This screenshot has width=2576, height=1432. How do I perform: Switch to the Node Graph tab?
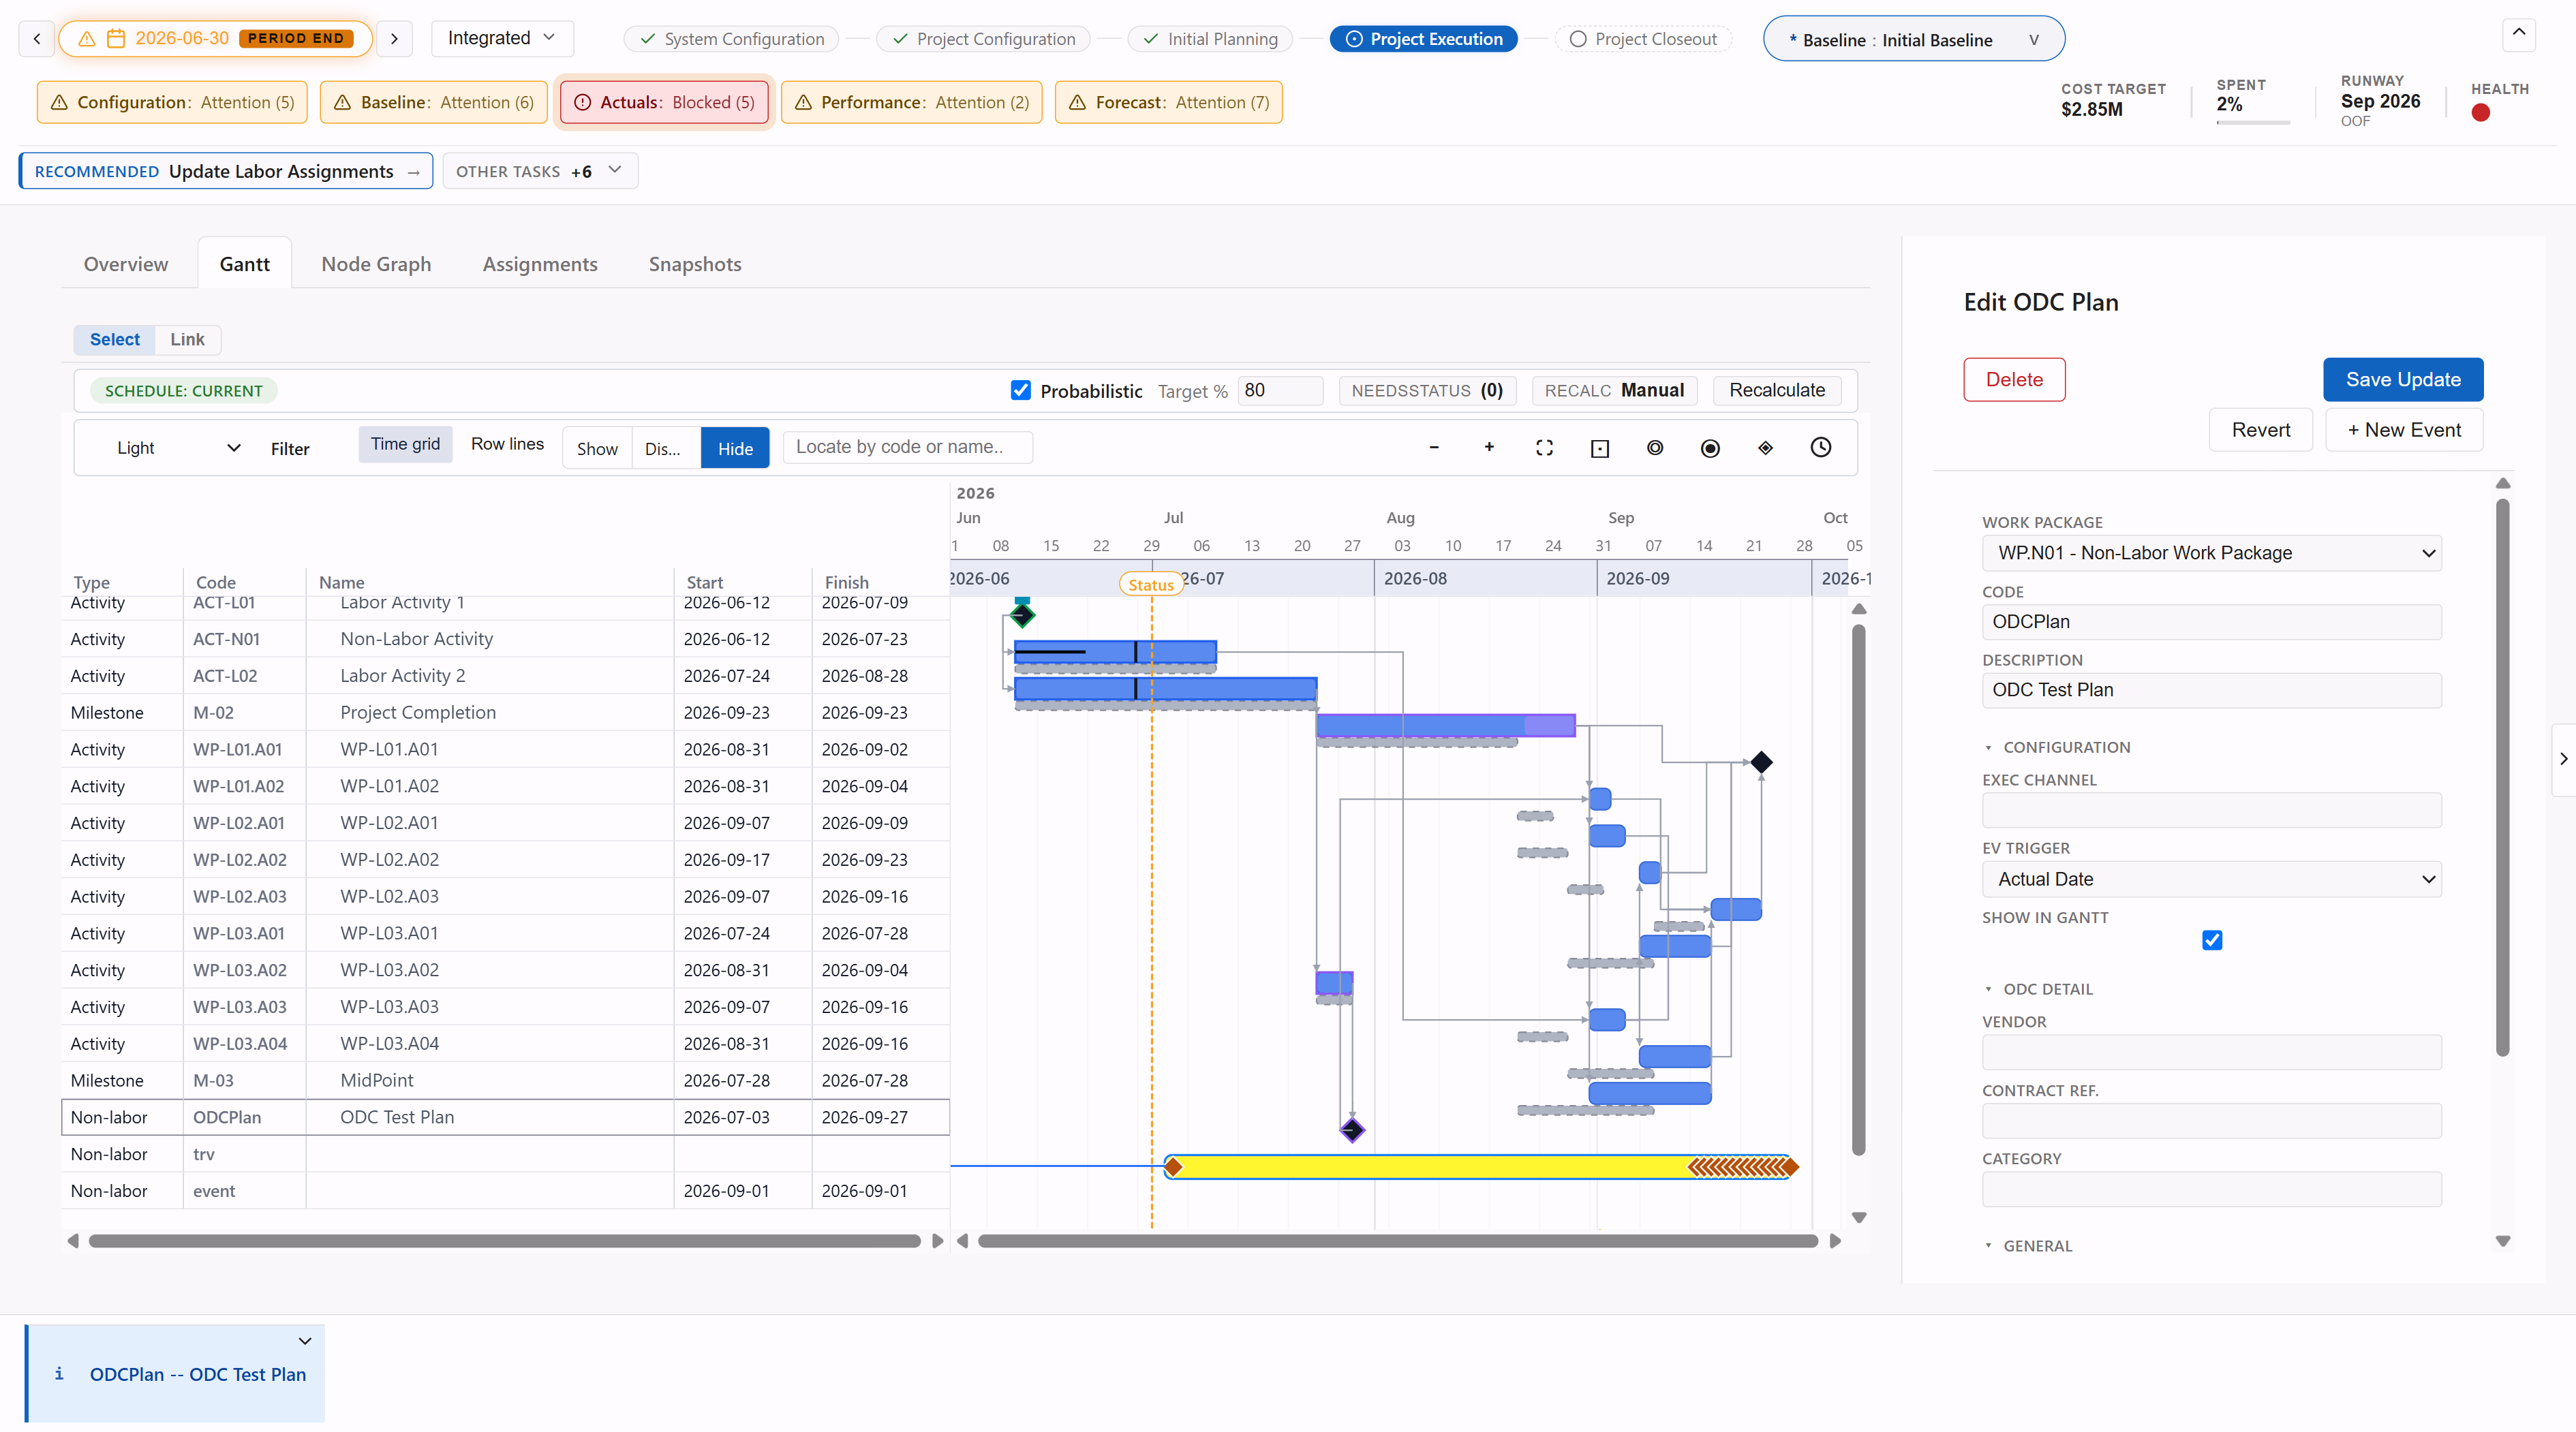[x=376, y=264]
